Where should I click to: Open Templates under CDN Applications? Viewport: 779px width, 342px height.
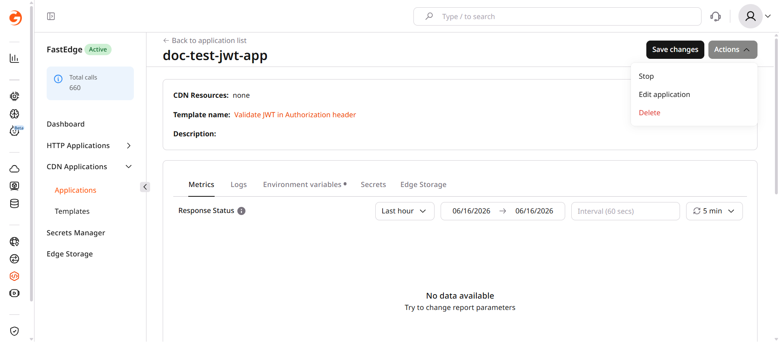[72, 211]
